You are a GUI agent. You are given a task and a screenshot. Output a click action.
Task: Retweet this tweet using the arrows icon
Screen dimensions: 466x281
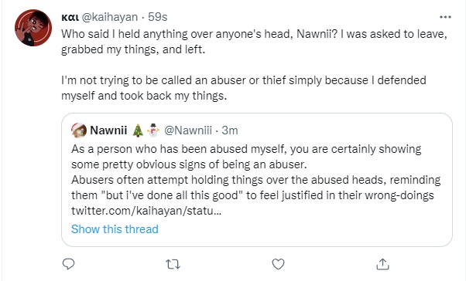point(173,264)
